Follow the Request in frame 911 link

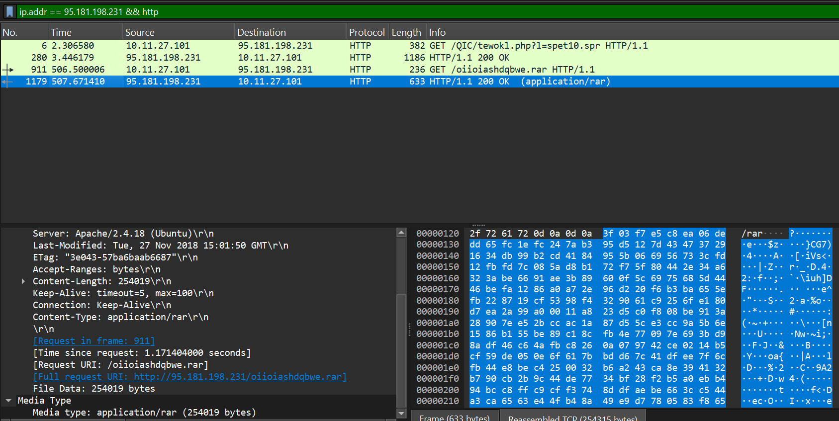click(x=94, y=341)
